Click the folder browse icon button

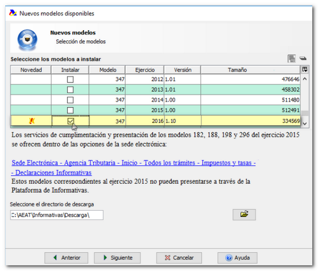pyautogui.click(x=244, y=214)
